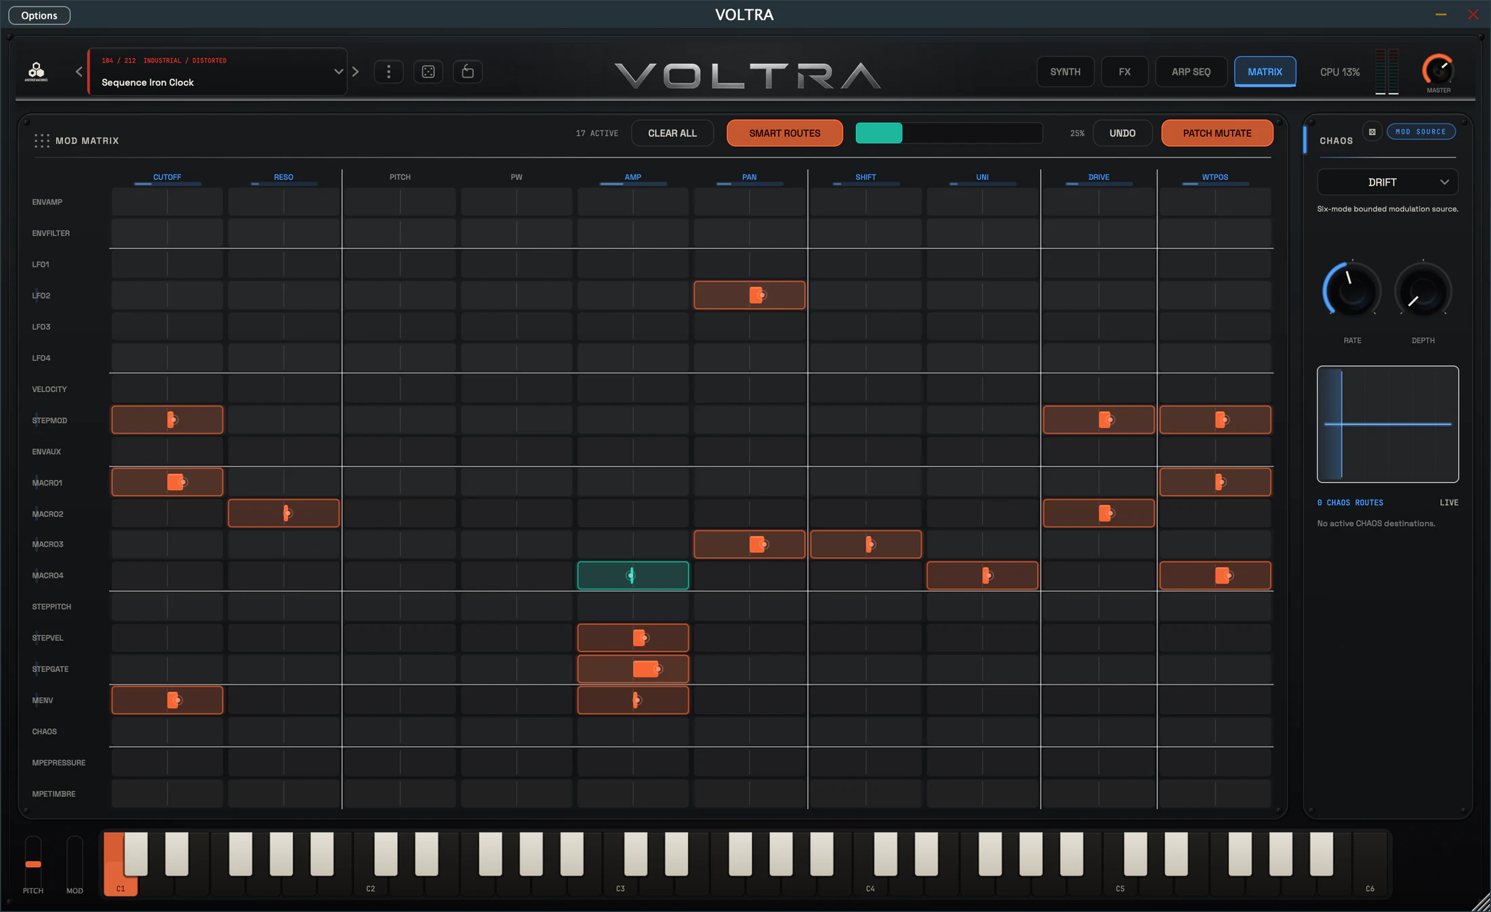Click the Mod Matrix grid handle icon
This screenshot has height=912, width=1491.
tap(41, 140)
